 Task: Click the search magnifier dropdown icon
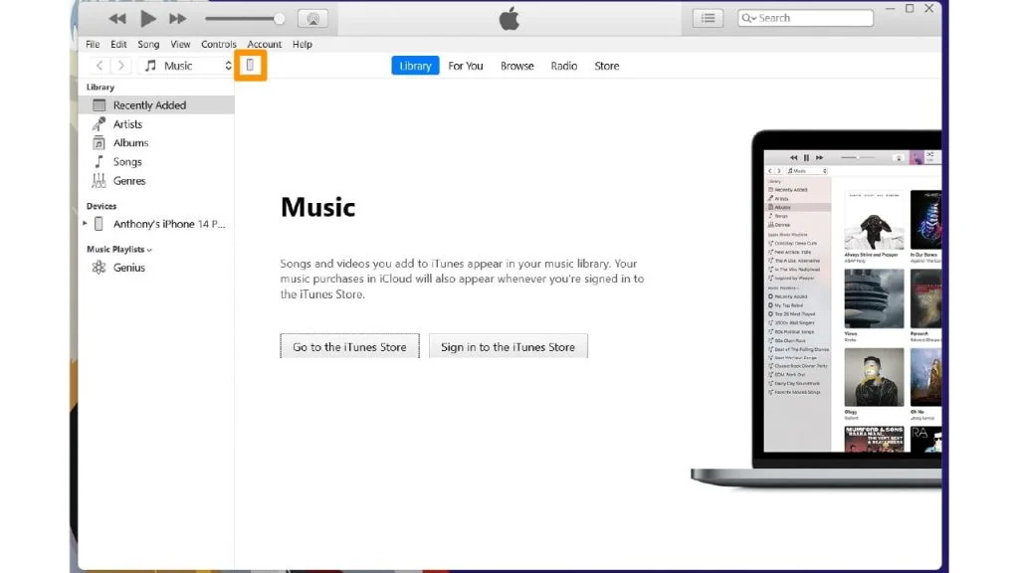click(x=748, y=18)
